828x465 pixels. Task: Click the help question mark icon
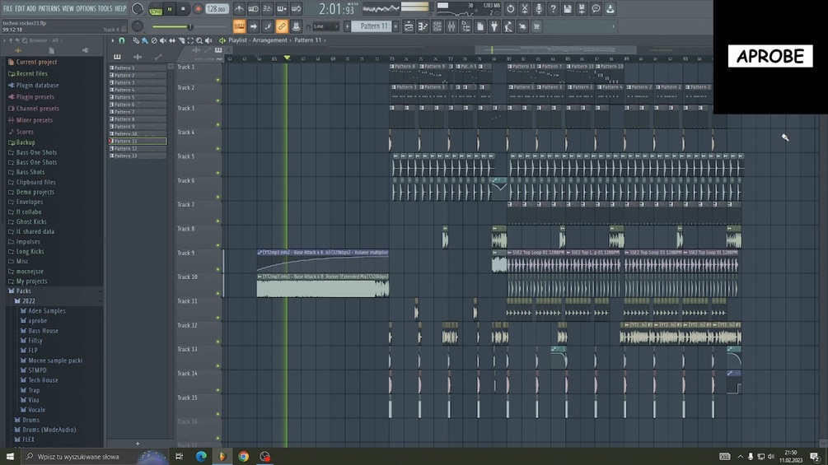tap(553, 8)
